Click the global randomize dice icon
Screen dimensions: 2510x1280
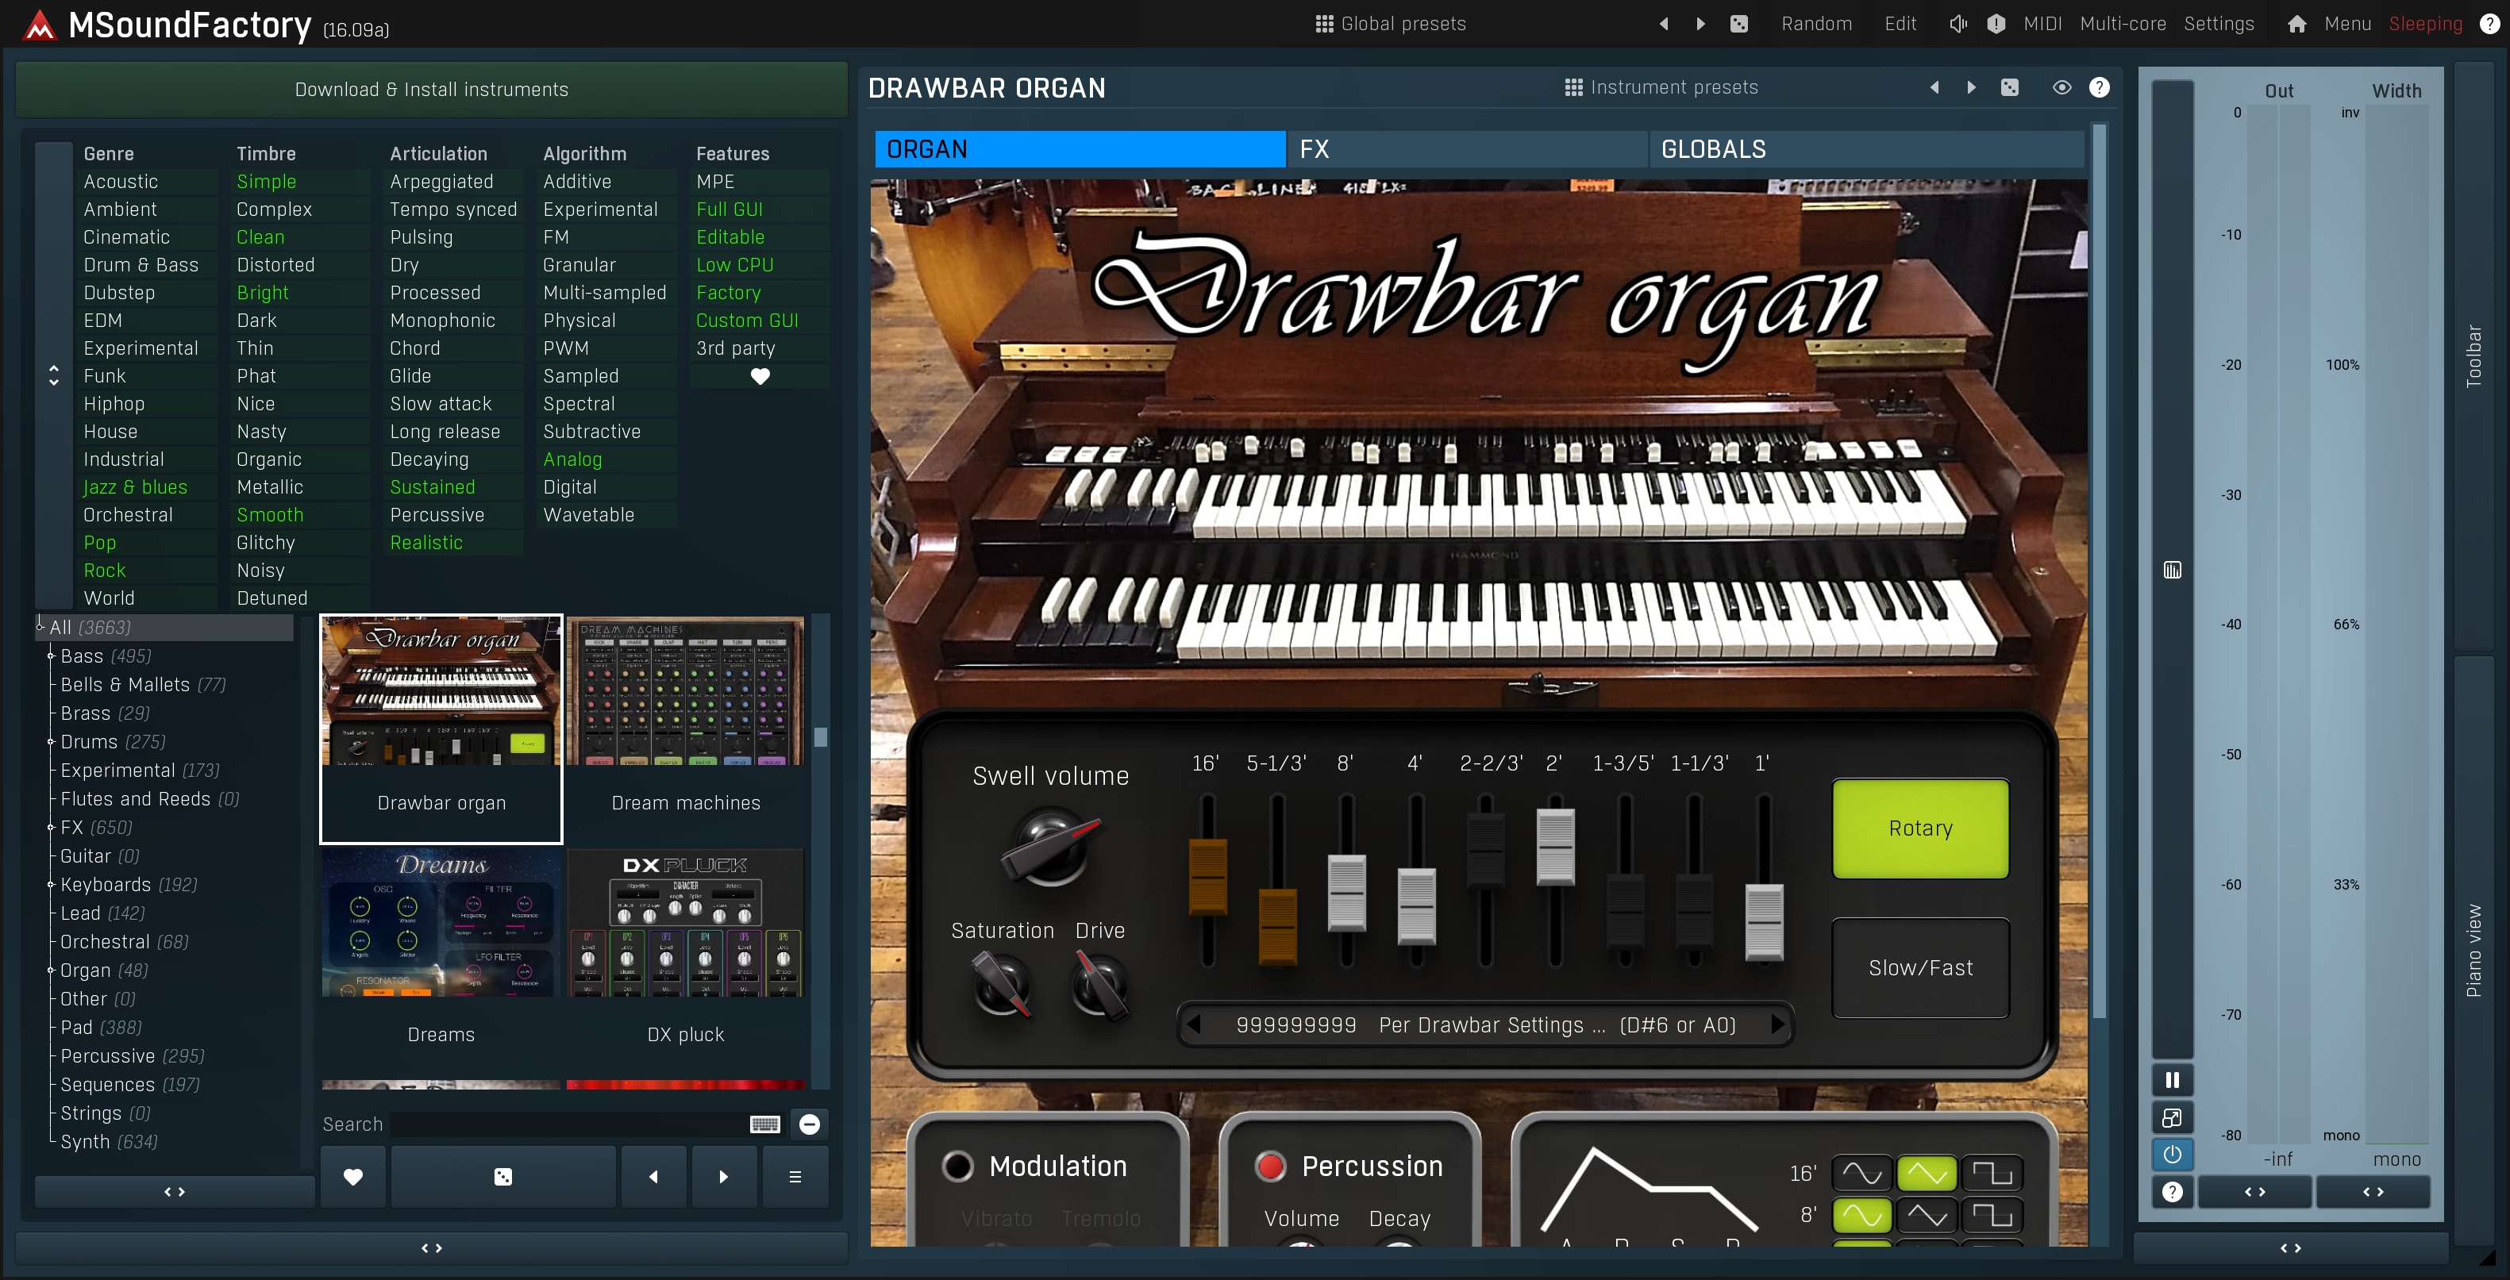[1739, 25]
